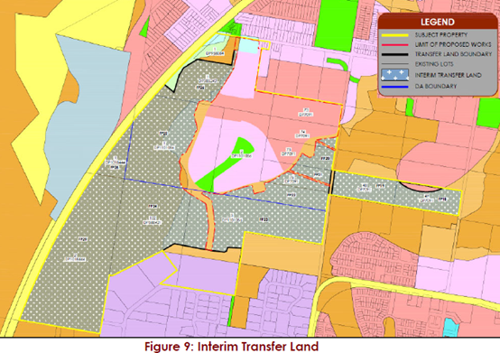Select the FP20 parcel label
The height and width of the screenshot is (353, 500).
[325, 158]
